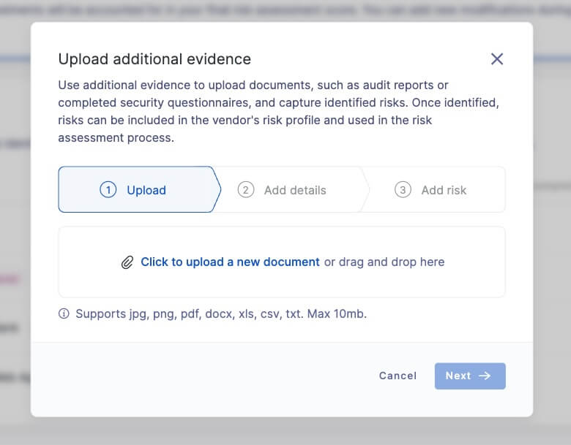571x445 pixels.
Task: Click the info icon beside supported formats
Action: coord(64,313)
